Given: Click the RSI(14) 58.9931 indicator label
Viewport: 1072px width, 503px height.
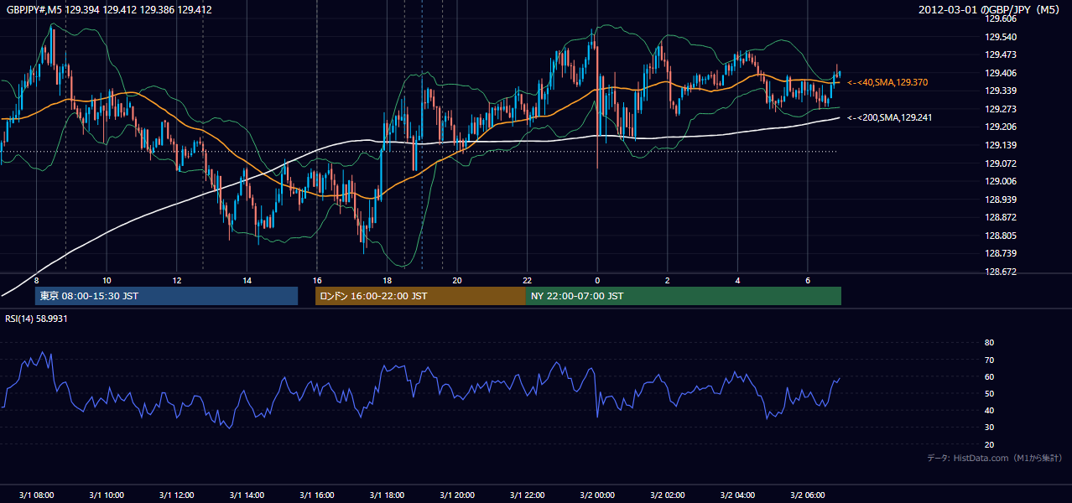Looking at the screenshot, I should (36, 319).
